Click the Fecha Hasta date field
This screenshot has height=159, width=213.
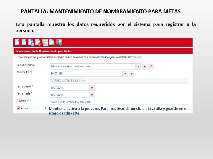(x=70, y=95)
